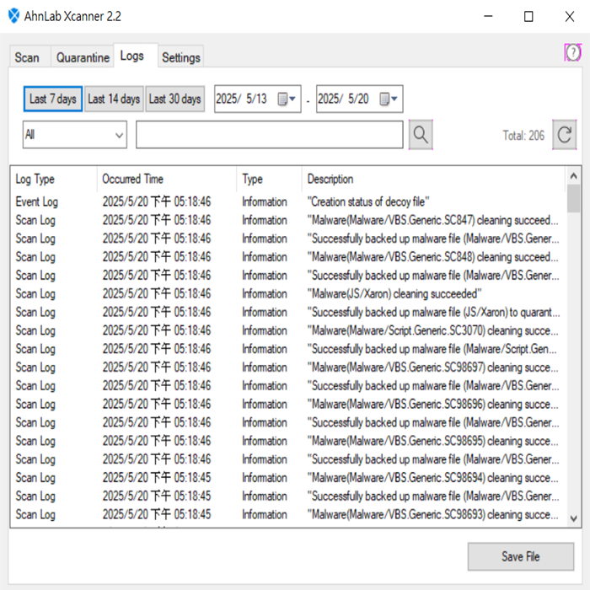Click the refresh arrow button
The height and width of the screenshot is (590, 590).
point(564,135)
